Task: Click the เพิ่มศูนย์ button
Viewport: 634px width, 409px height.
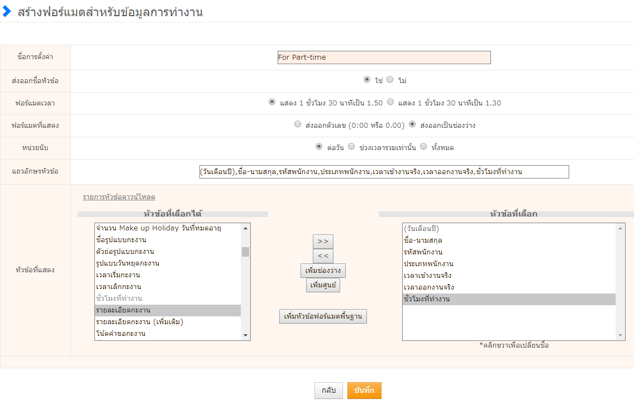Action: (x=323, y=285)
